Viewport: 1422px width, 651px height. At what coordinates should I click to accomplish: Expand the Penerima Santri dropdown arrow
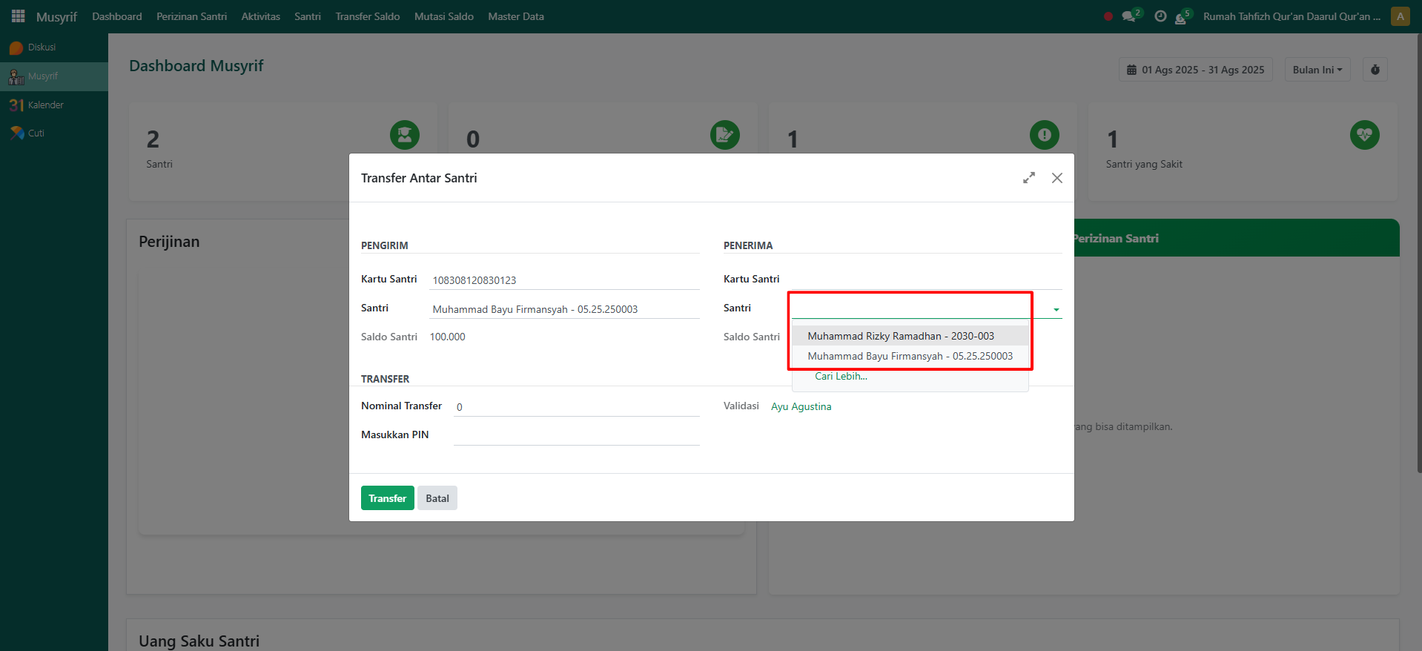[1056, 309]
